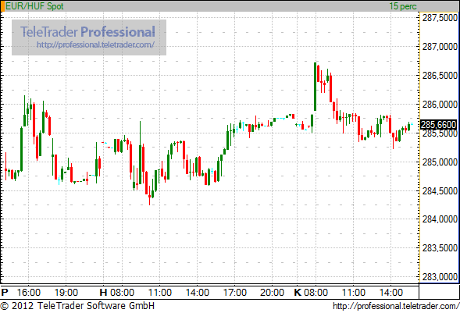Click the orange marker beside EUR/HUF Spot
The height and width of the screenshot is (313, 460).
click(x=2, y=6)
